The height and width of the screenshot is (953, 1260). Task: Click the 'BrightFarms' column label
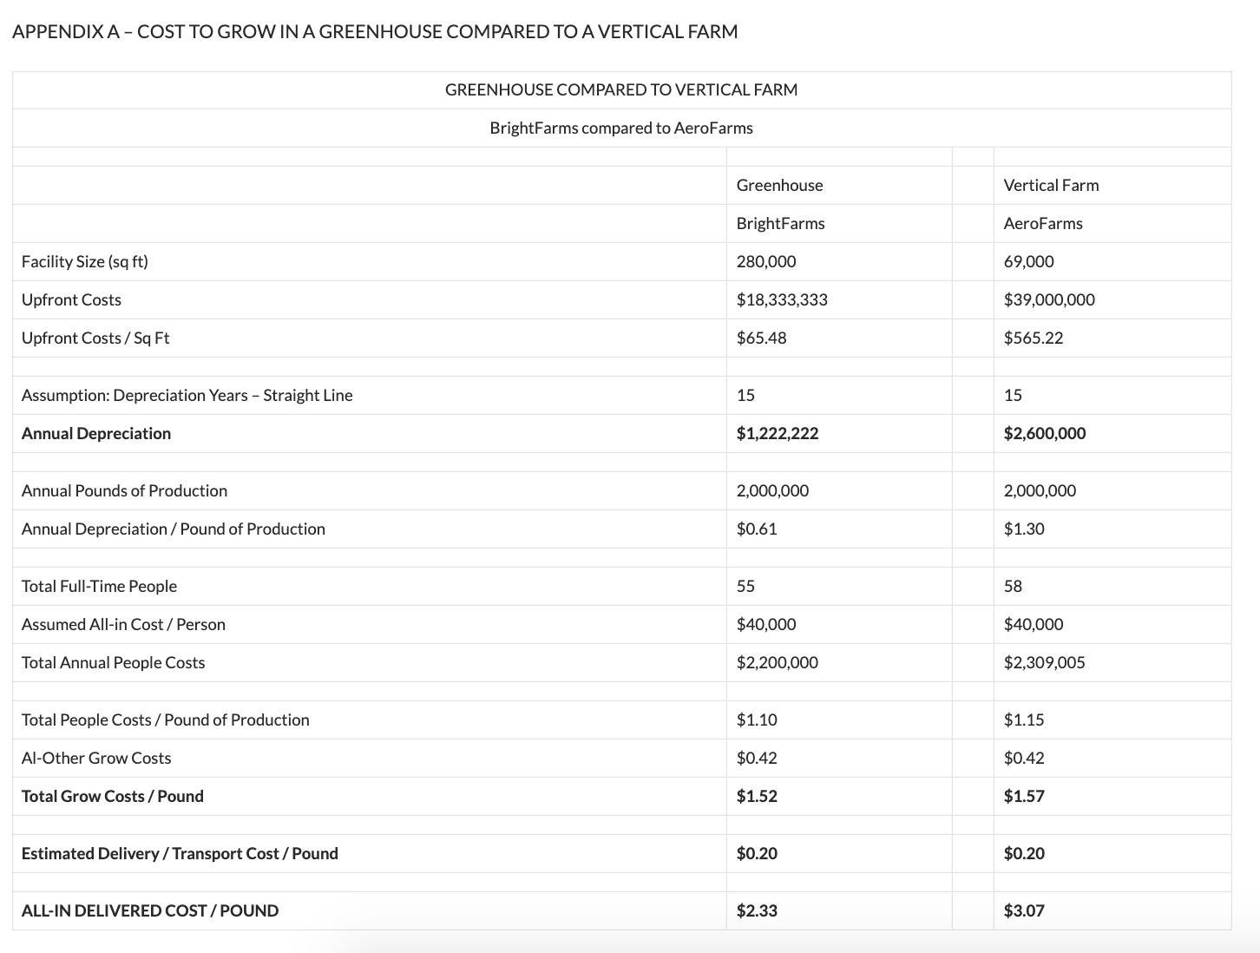coord(780,223)
